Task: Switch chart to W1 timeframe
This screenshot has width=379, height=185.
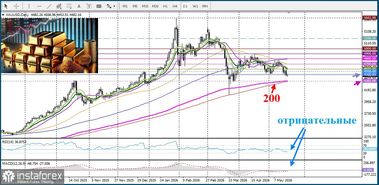Action: pos(195,6)
